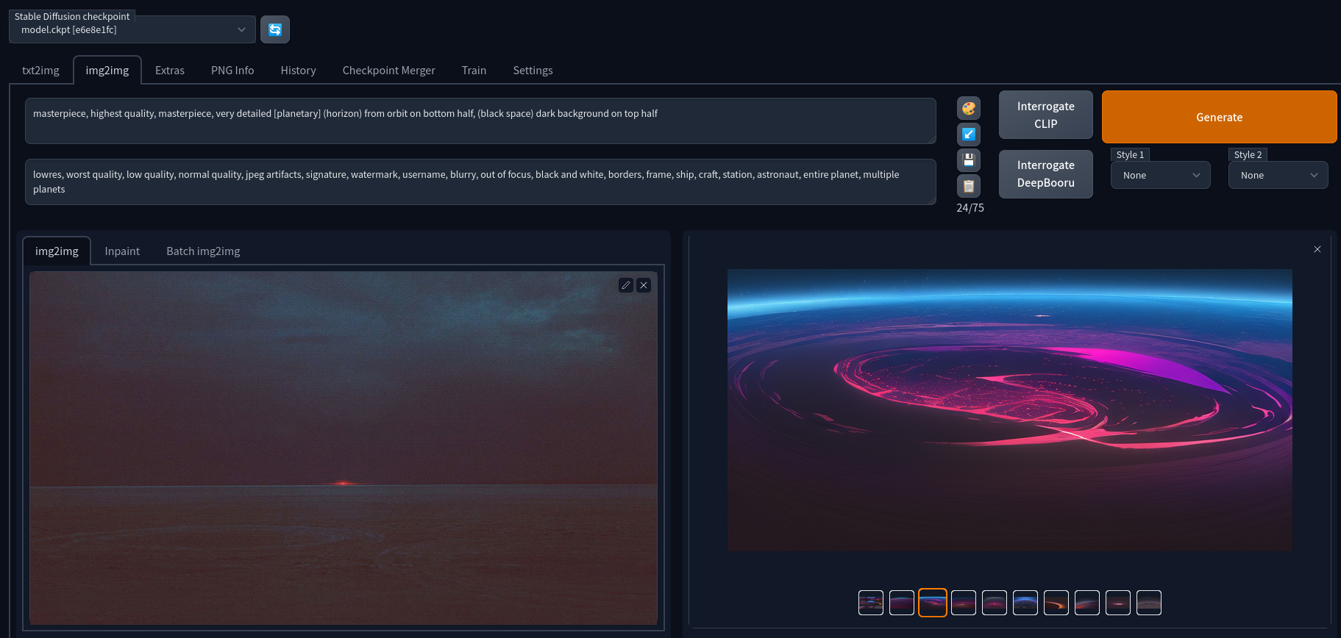
Task: Select the highlighted third gallery thumbnail
Action: [x=933, y=603]
